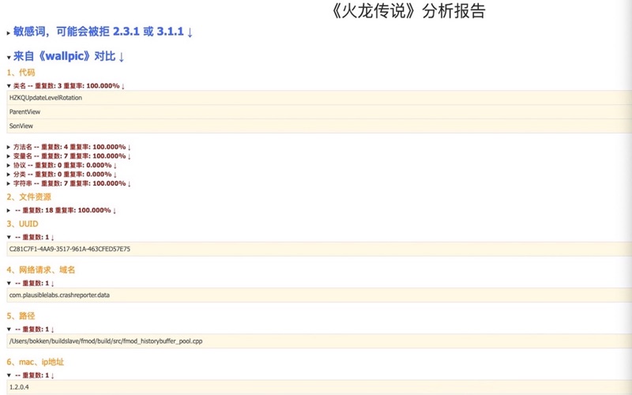
Task: Click the 4、网络请求、域名 heading
Action: coord(41,270)
